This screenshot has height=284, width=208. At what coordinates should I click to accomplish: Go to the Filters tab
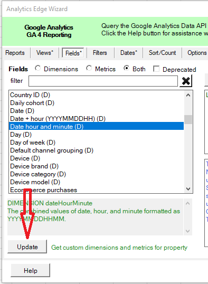[100, 53]
